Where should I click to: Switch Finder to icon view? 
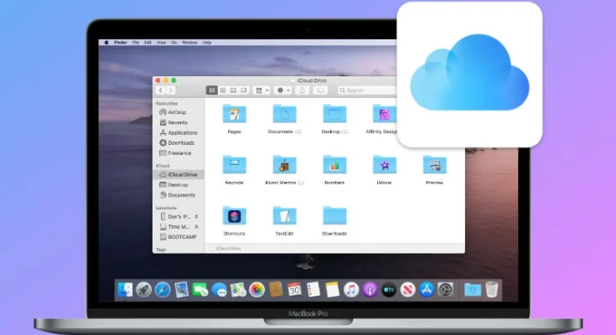pos(212,90)
